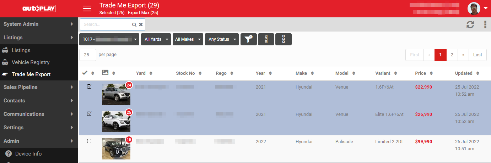Click the user avatar photo
Screen dimensions: 491x163
474,9
